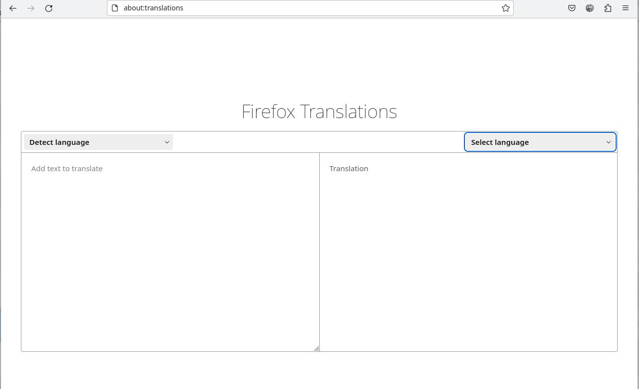
Task: Grab the source text box resize handle
Action: coord(316,348)
